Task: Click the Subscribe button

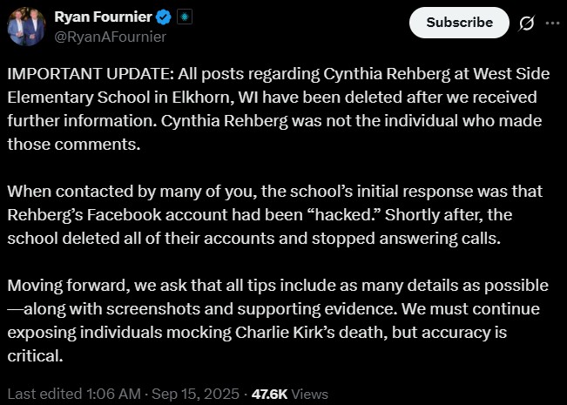Action: (x=458, y=23)
